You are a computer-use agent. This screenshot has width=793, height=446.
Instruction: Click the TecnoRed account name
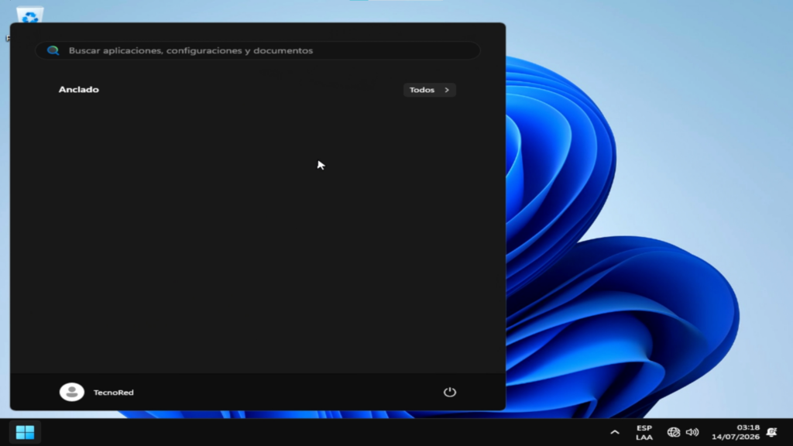(x=113, y=393)
